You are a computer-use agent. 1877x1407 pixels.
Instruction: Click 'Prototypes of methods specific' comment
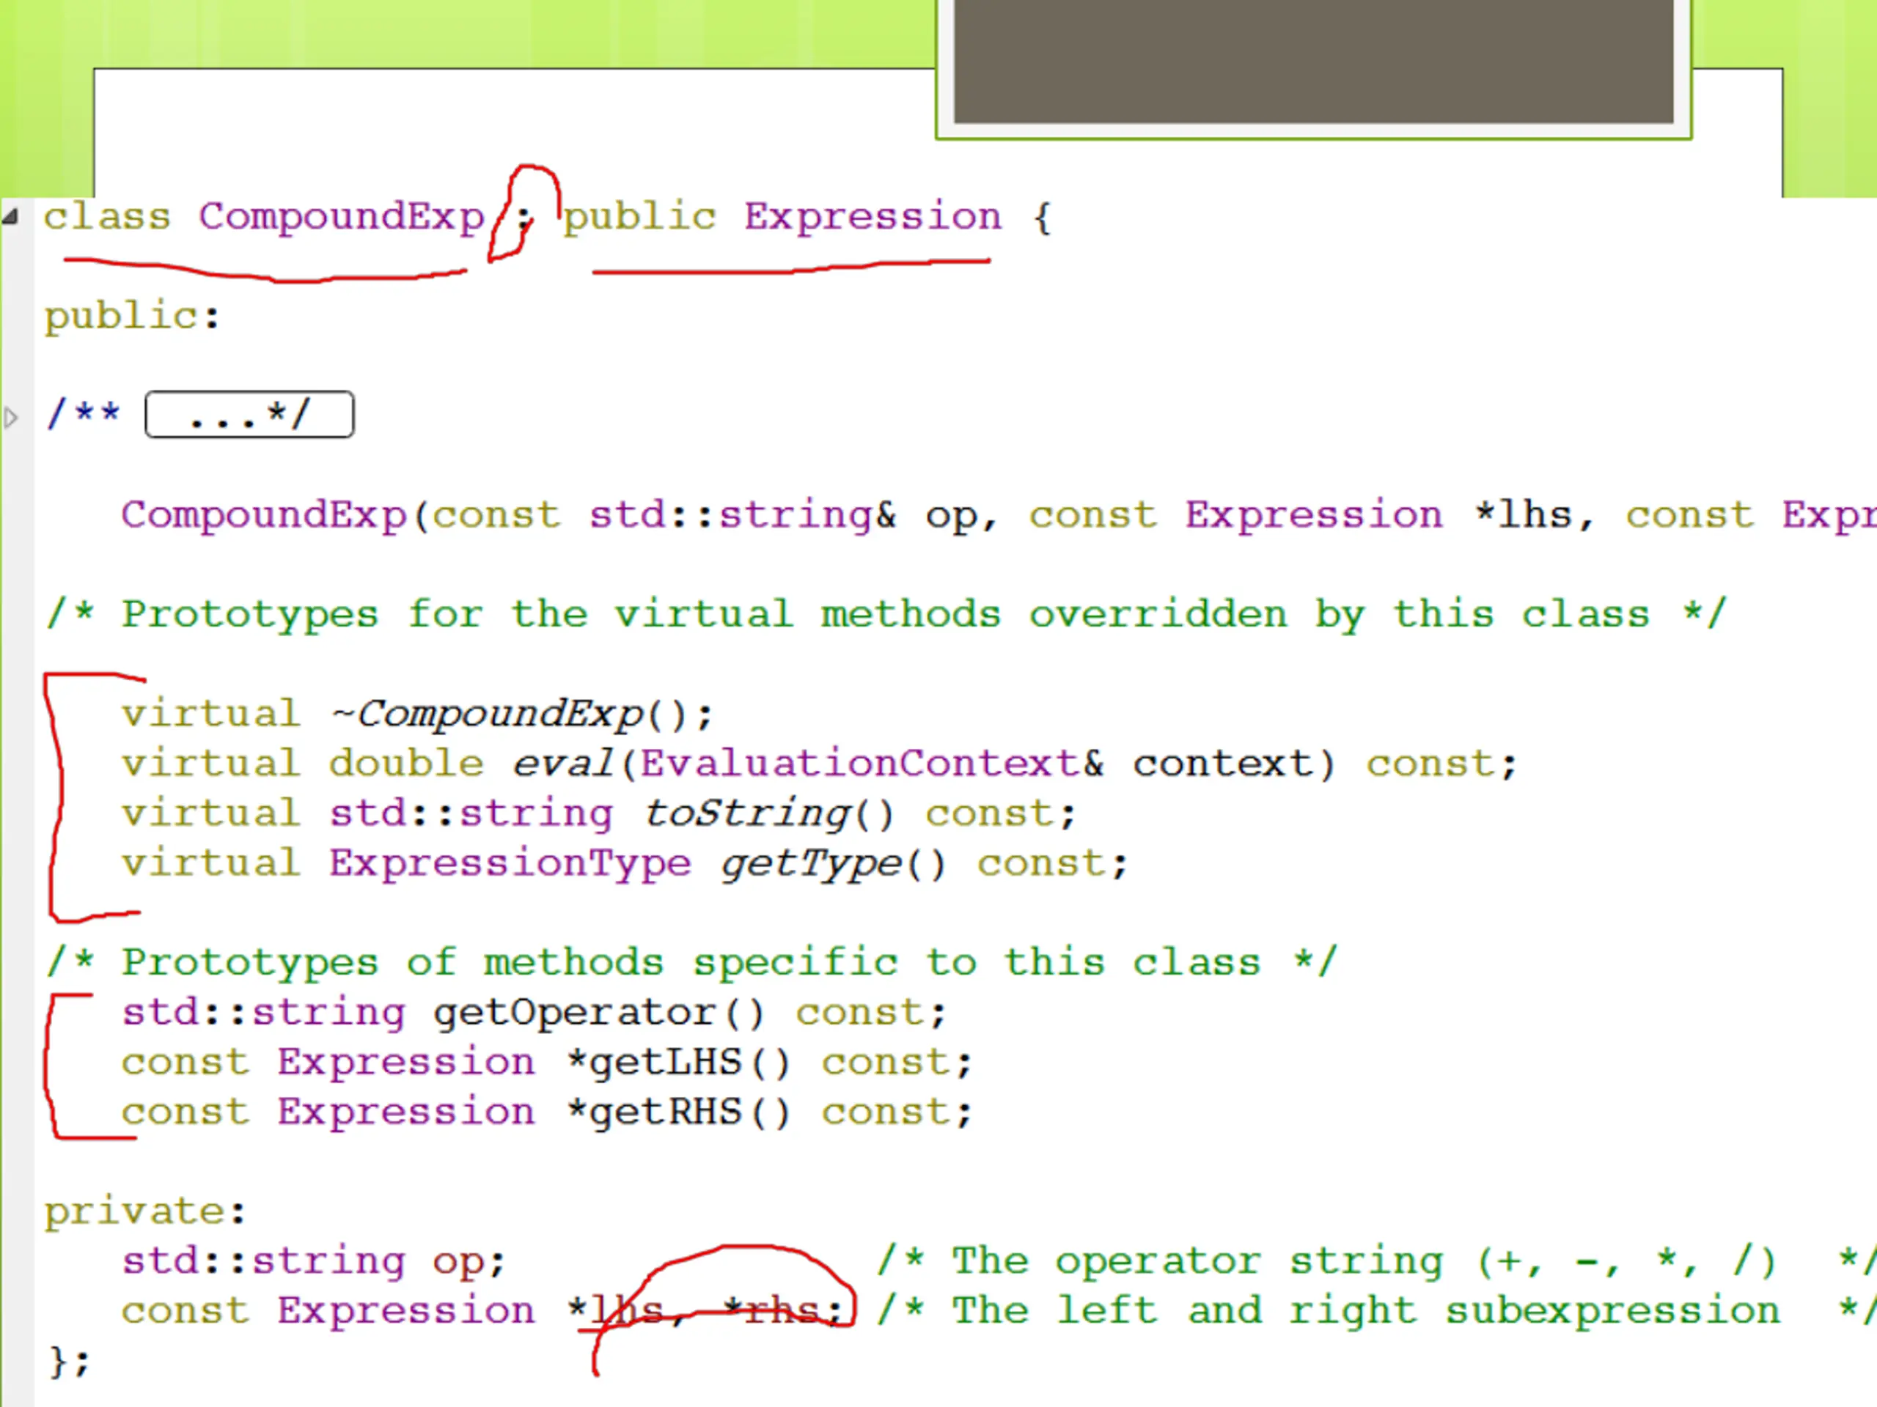(691, 963)
